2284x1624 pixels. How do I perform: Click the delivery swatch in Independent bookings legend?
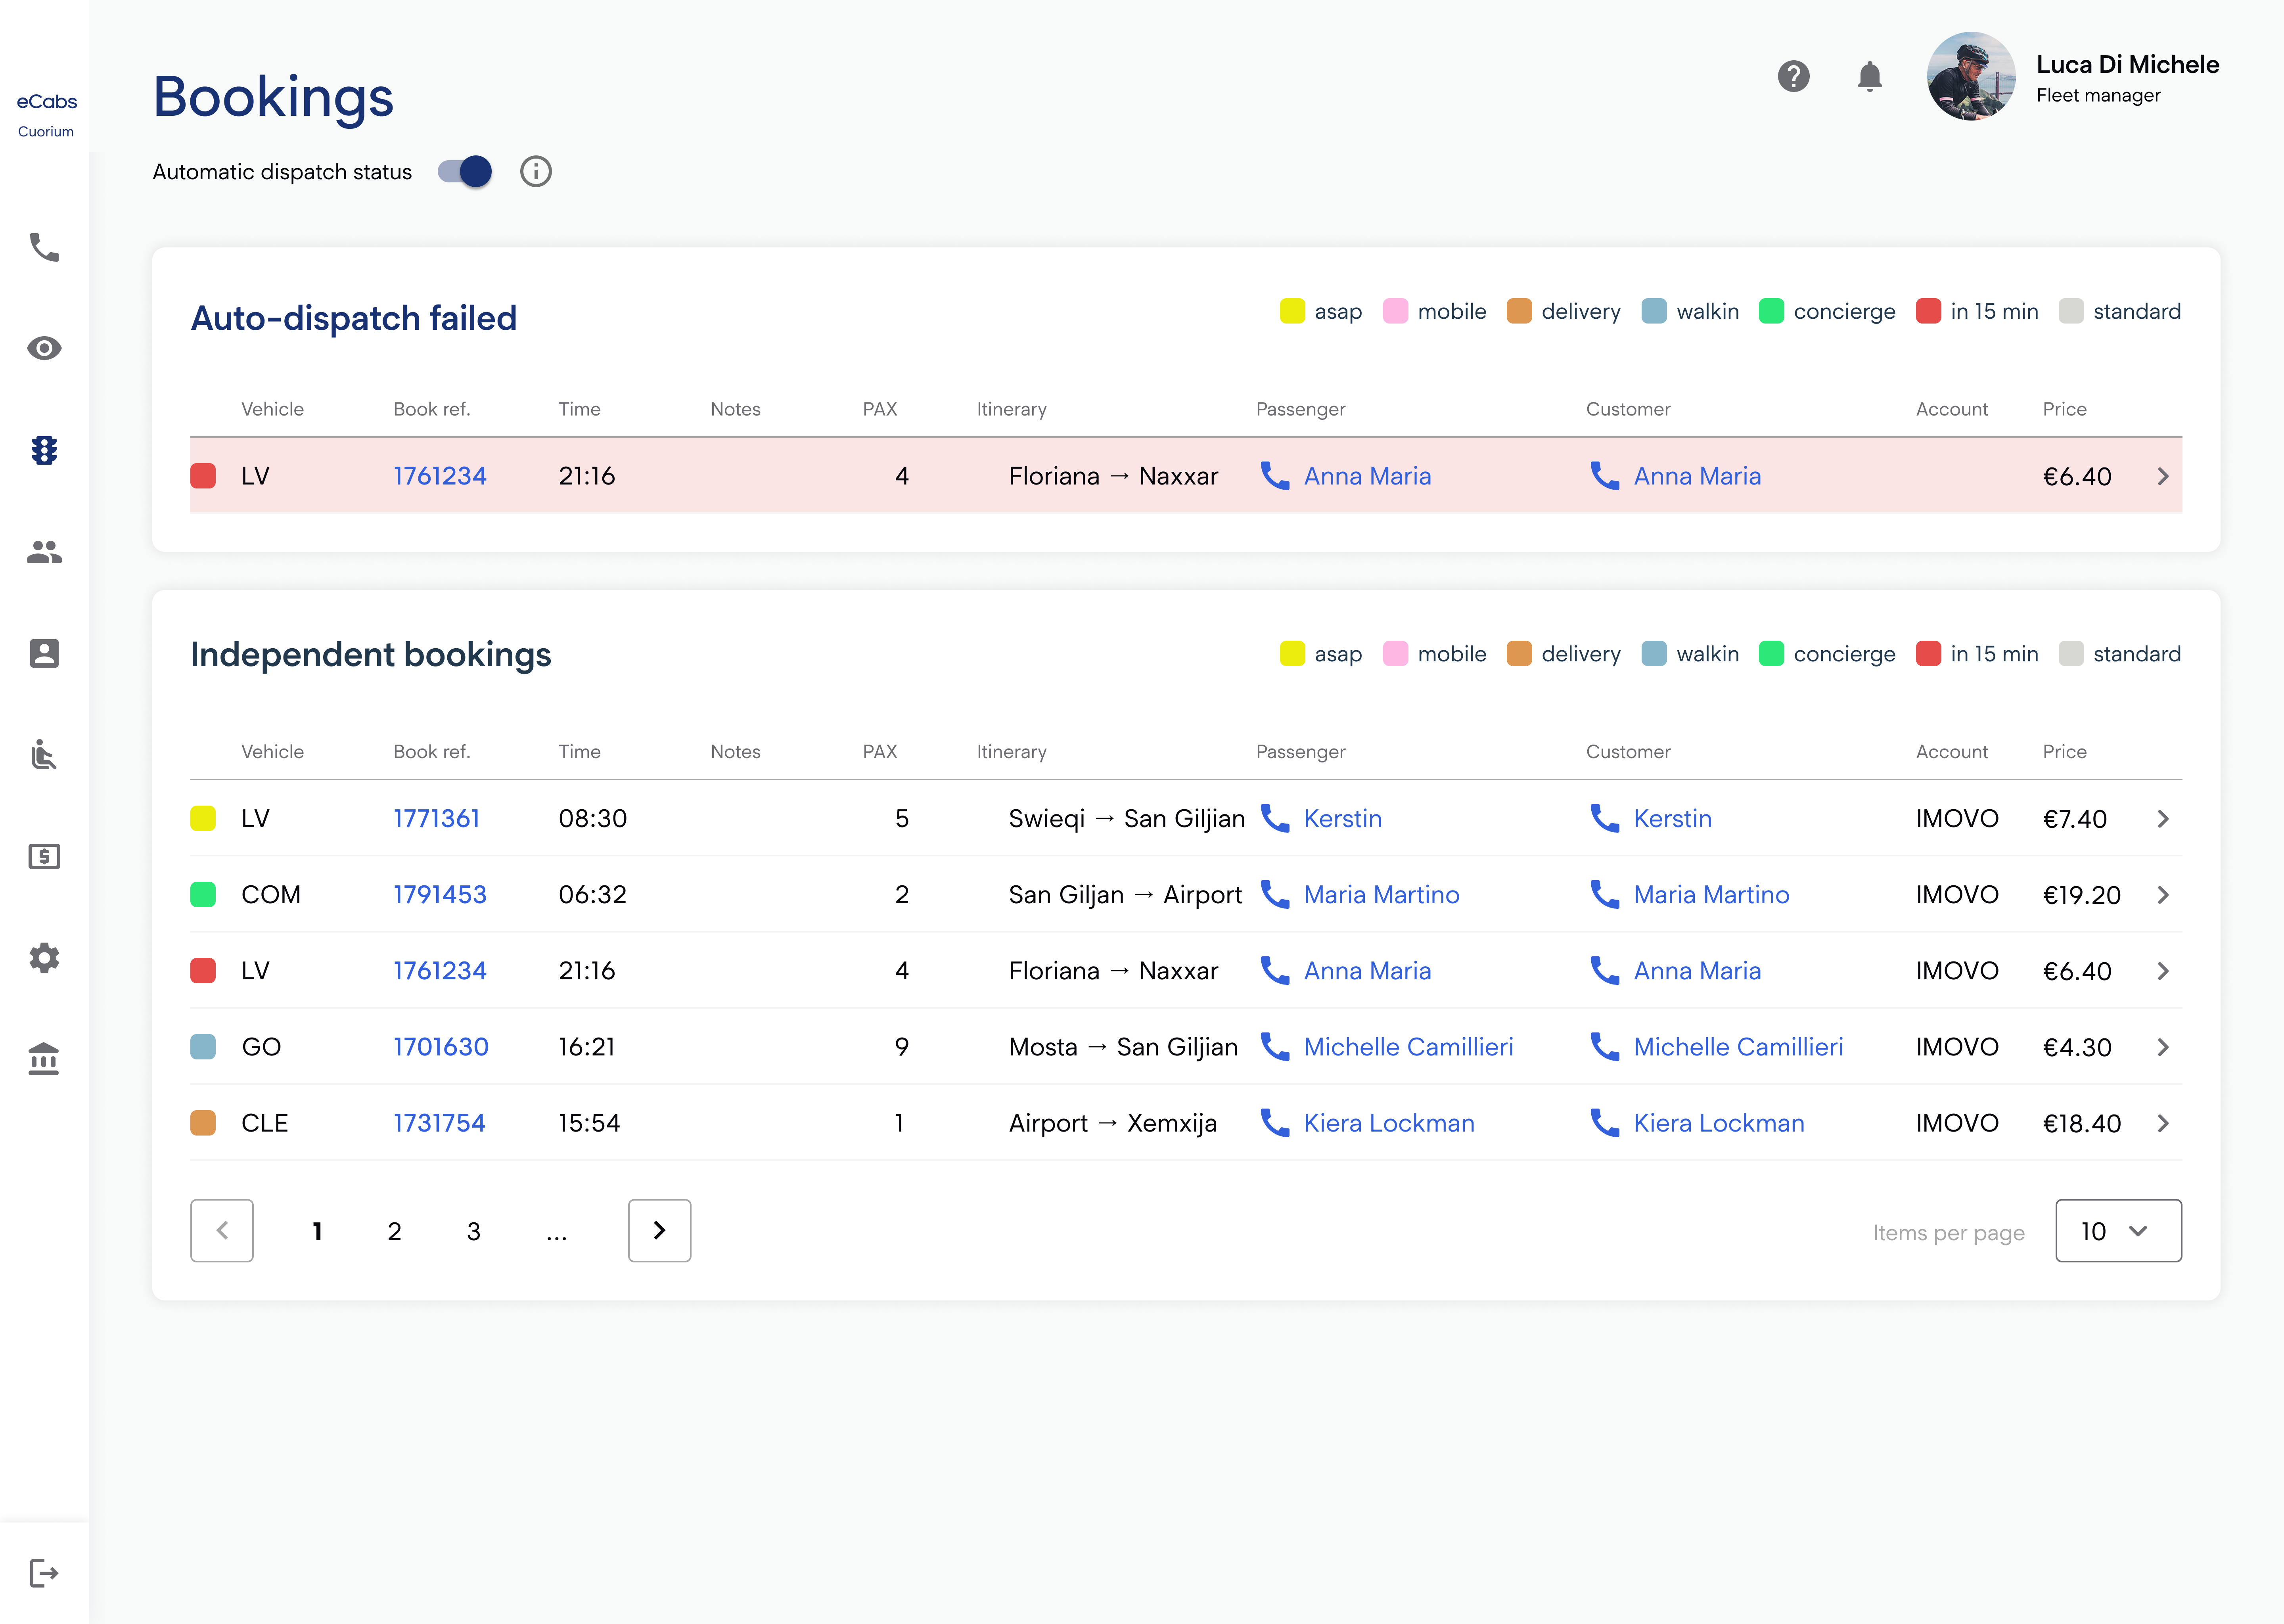point(1519,654)
